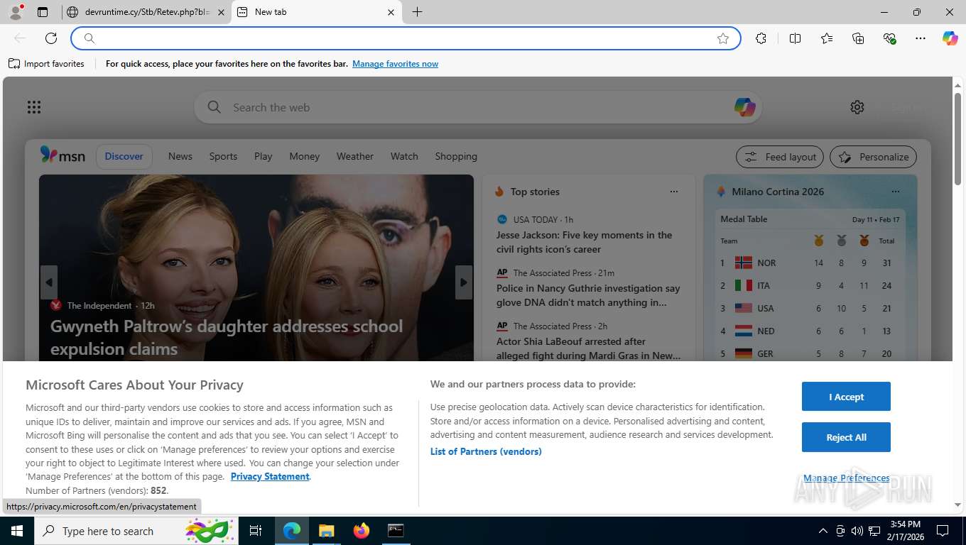Click the browser back arrow

[x=20, y=38]
